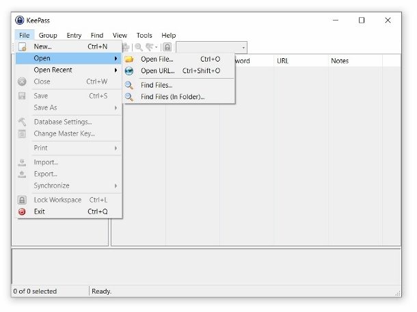Viewport: 417px width, 312px height.
Task: Click the Import arrow icon
Action: pyautogui.click(x=22, y=162)
